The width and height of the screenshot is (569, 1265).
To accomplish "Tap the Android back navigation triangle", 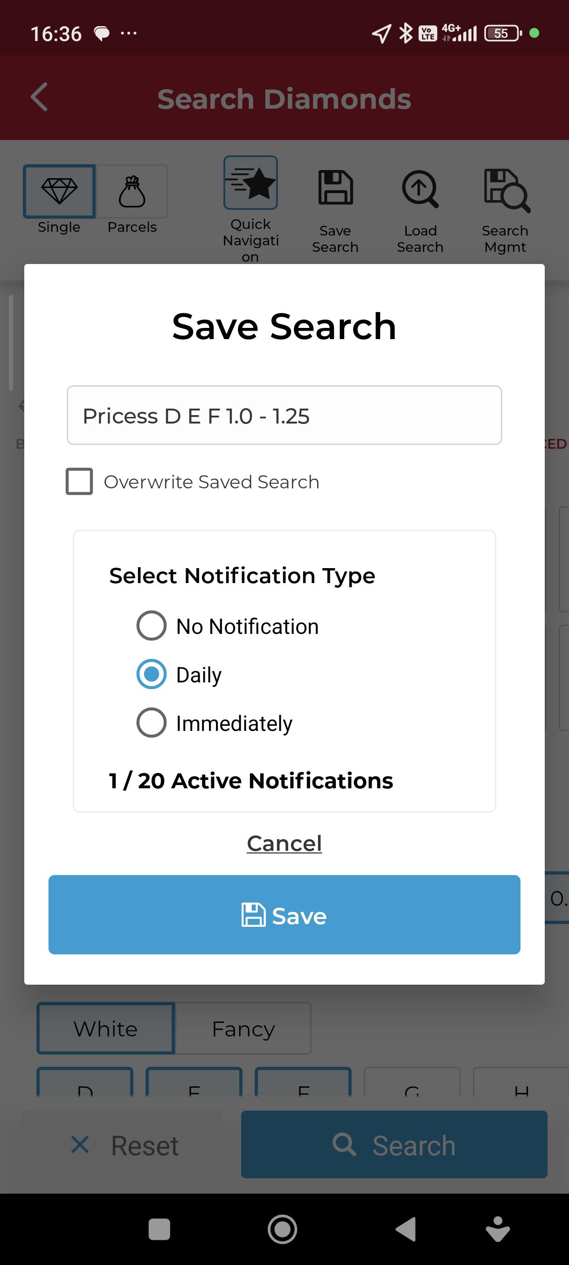I will [405, 1229].
